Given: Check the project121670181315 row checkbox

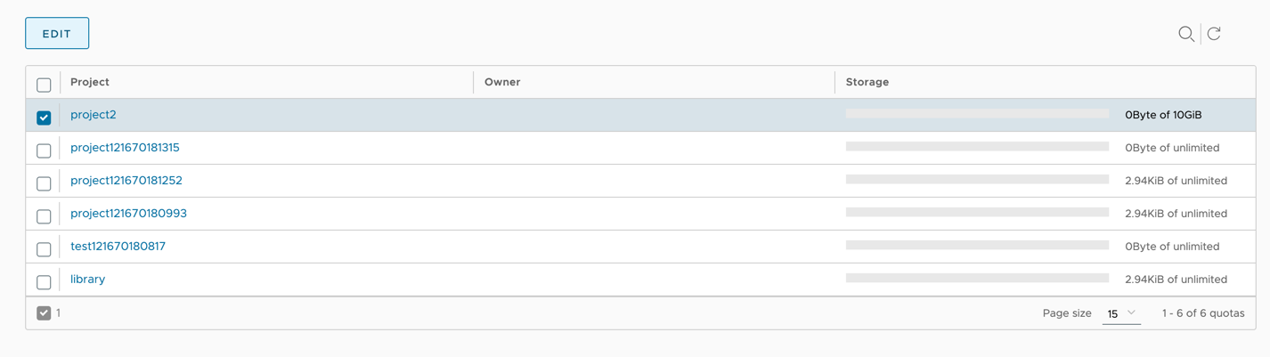Looking at the screenshot, I should [44, 150].
